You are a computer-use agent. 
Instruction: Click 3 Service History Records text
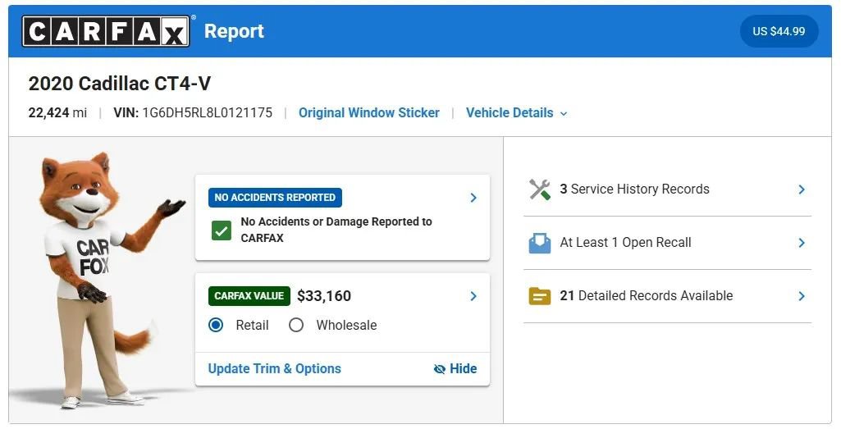(634, 189)
